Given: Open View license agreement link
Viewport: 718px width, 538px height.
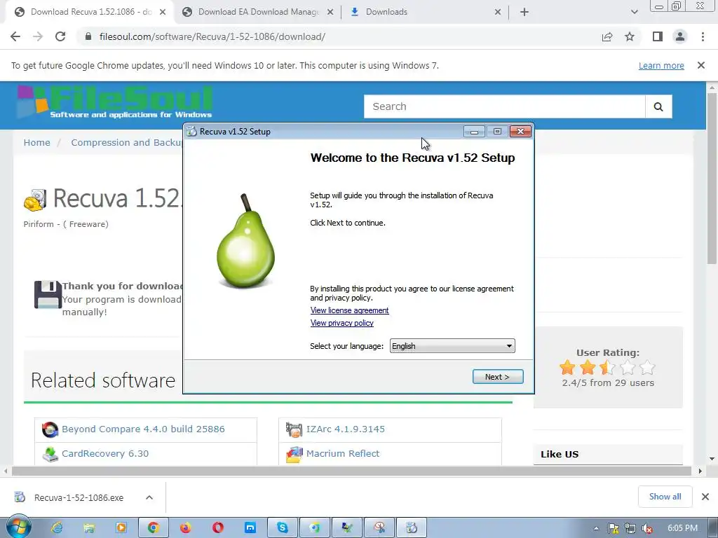Looking at the screenshot, I should pos(349,310).
